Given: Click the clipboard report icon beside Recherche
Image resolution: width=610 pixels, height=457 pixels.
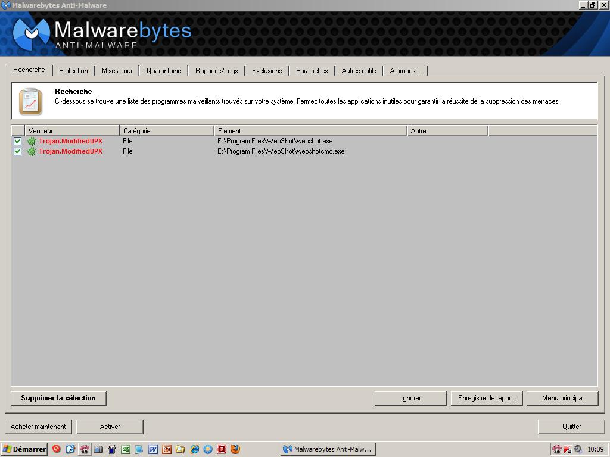Looking at the screenshot, I should coord(31,101).
